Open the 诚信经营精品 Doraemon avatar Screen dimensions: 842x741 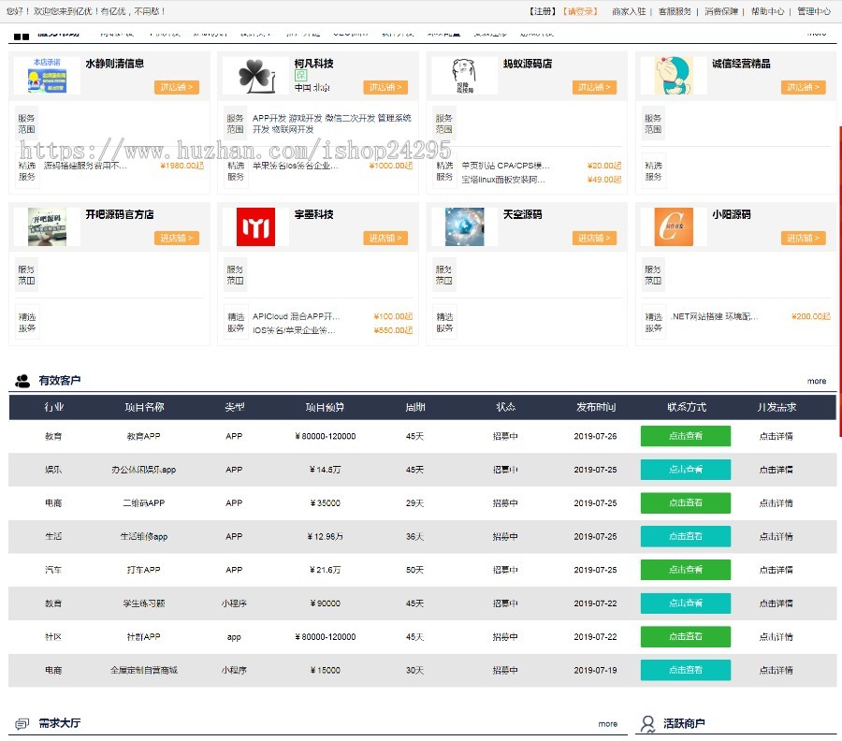(673, 76)
